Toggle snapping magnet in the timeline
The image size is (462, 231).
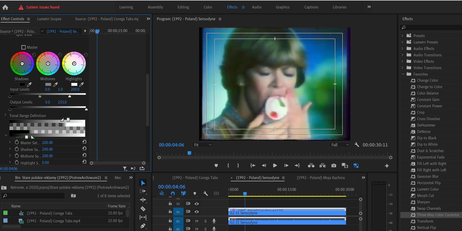tap(173, 193)
